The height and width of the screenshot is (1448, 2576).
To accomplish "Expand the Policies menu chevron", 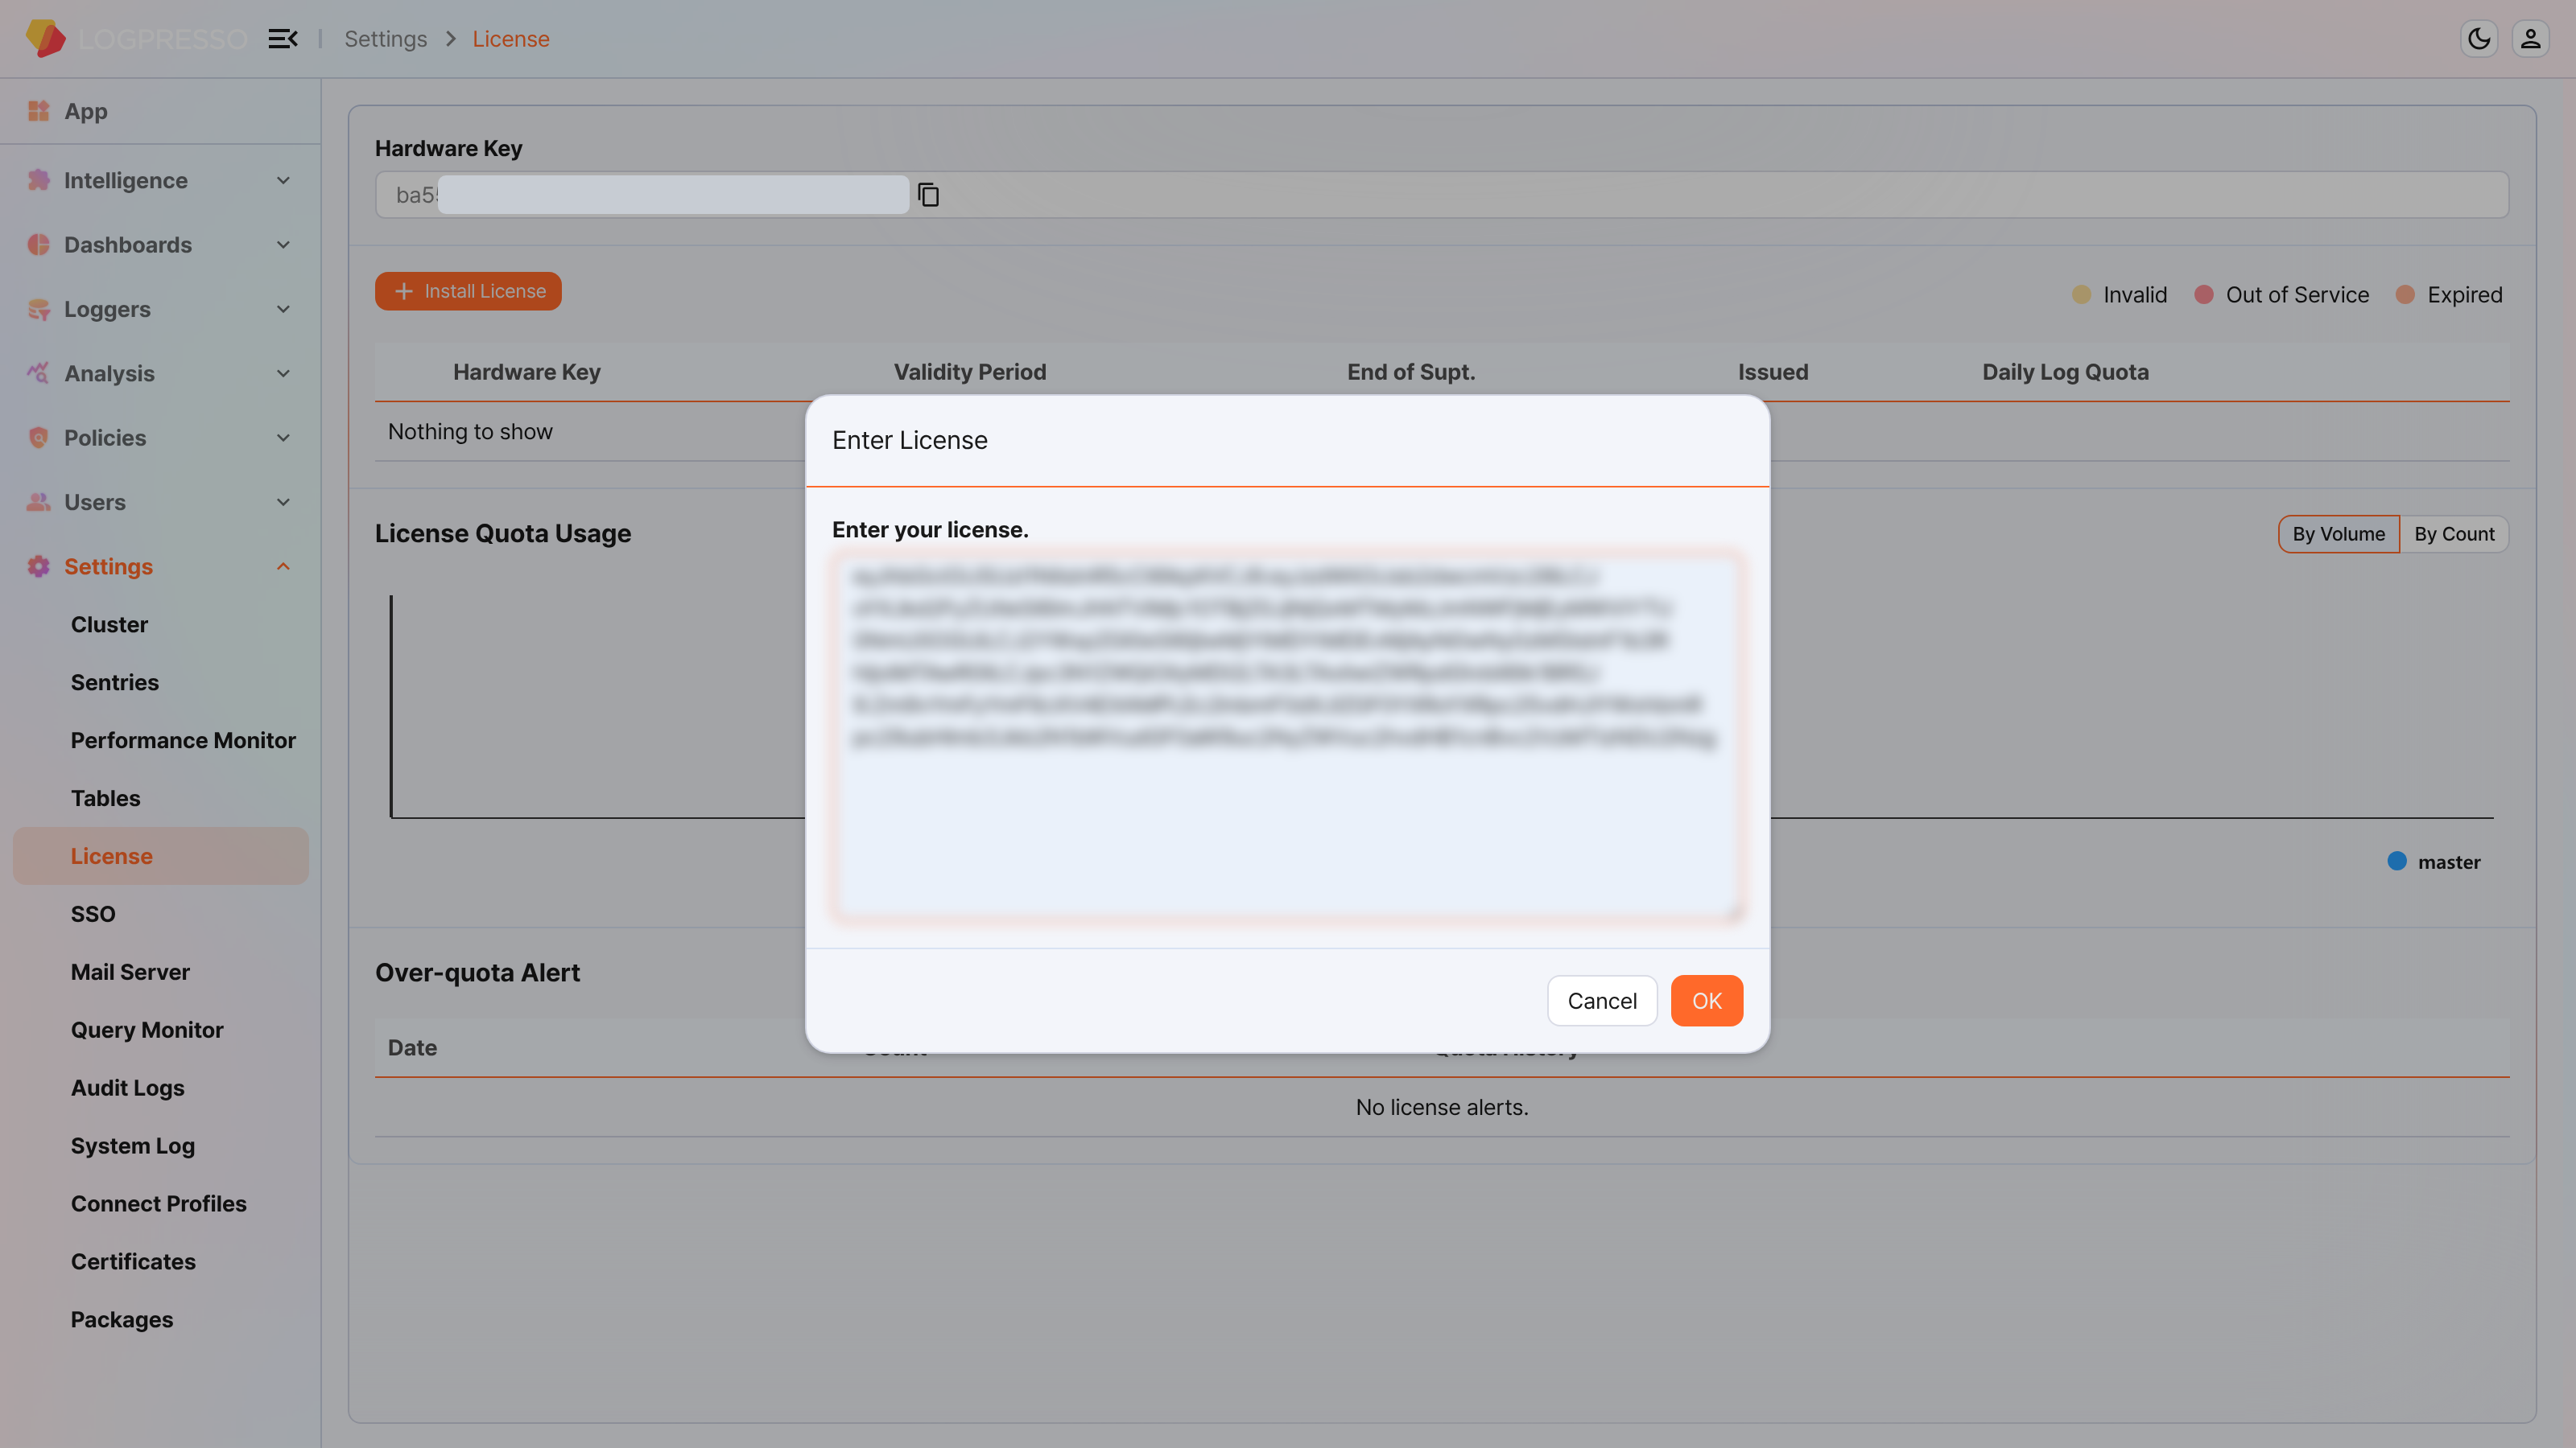I will tap(283, 438).
